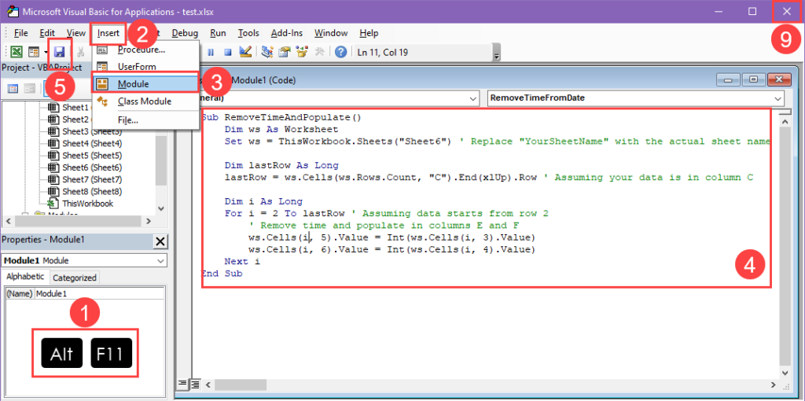Toggle Design Mode toolbar icon
The image size is (805, 401).
tap(245, 52)
